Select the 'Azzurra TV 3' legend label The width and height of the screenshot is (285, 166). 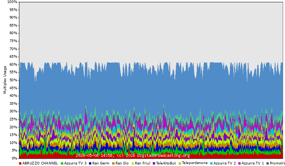coord(75,163)
